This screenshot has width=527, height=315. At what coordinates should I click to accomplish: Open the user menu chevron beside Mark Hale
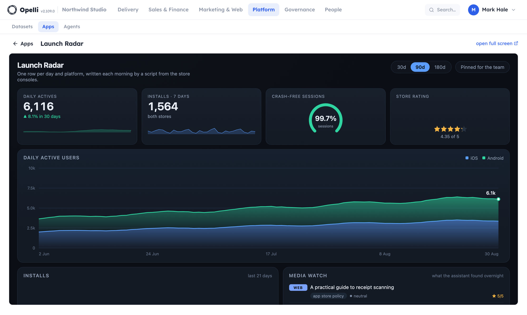513,10
